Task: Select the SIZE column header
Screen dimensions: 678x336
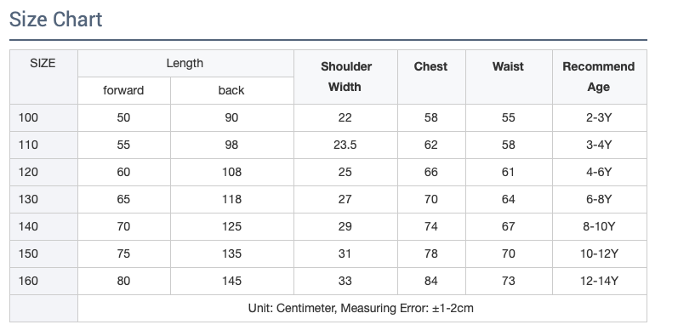Action: tap(43, 77)
